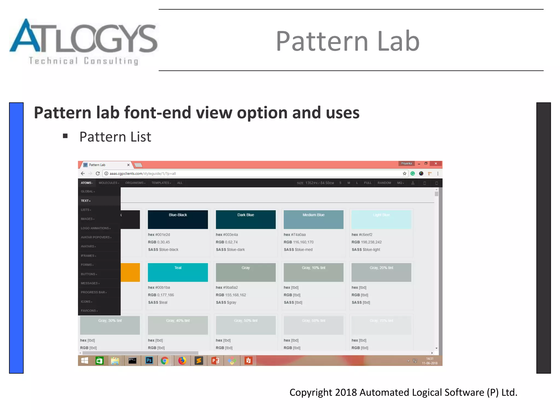
Task: Close the Pattern Lab browser tab
Action: 128,165
